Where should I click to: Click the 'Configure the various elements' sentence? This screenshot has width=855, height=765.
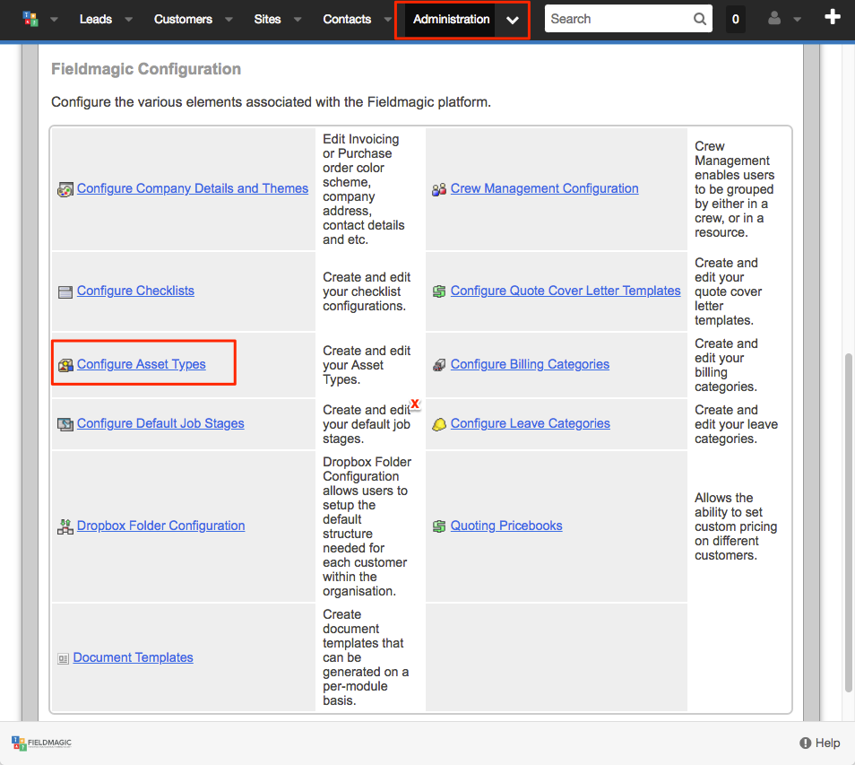(x=271, y=102)
